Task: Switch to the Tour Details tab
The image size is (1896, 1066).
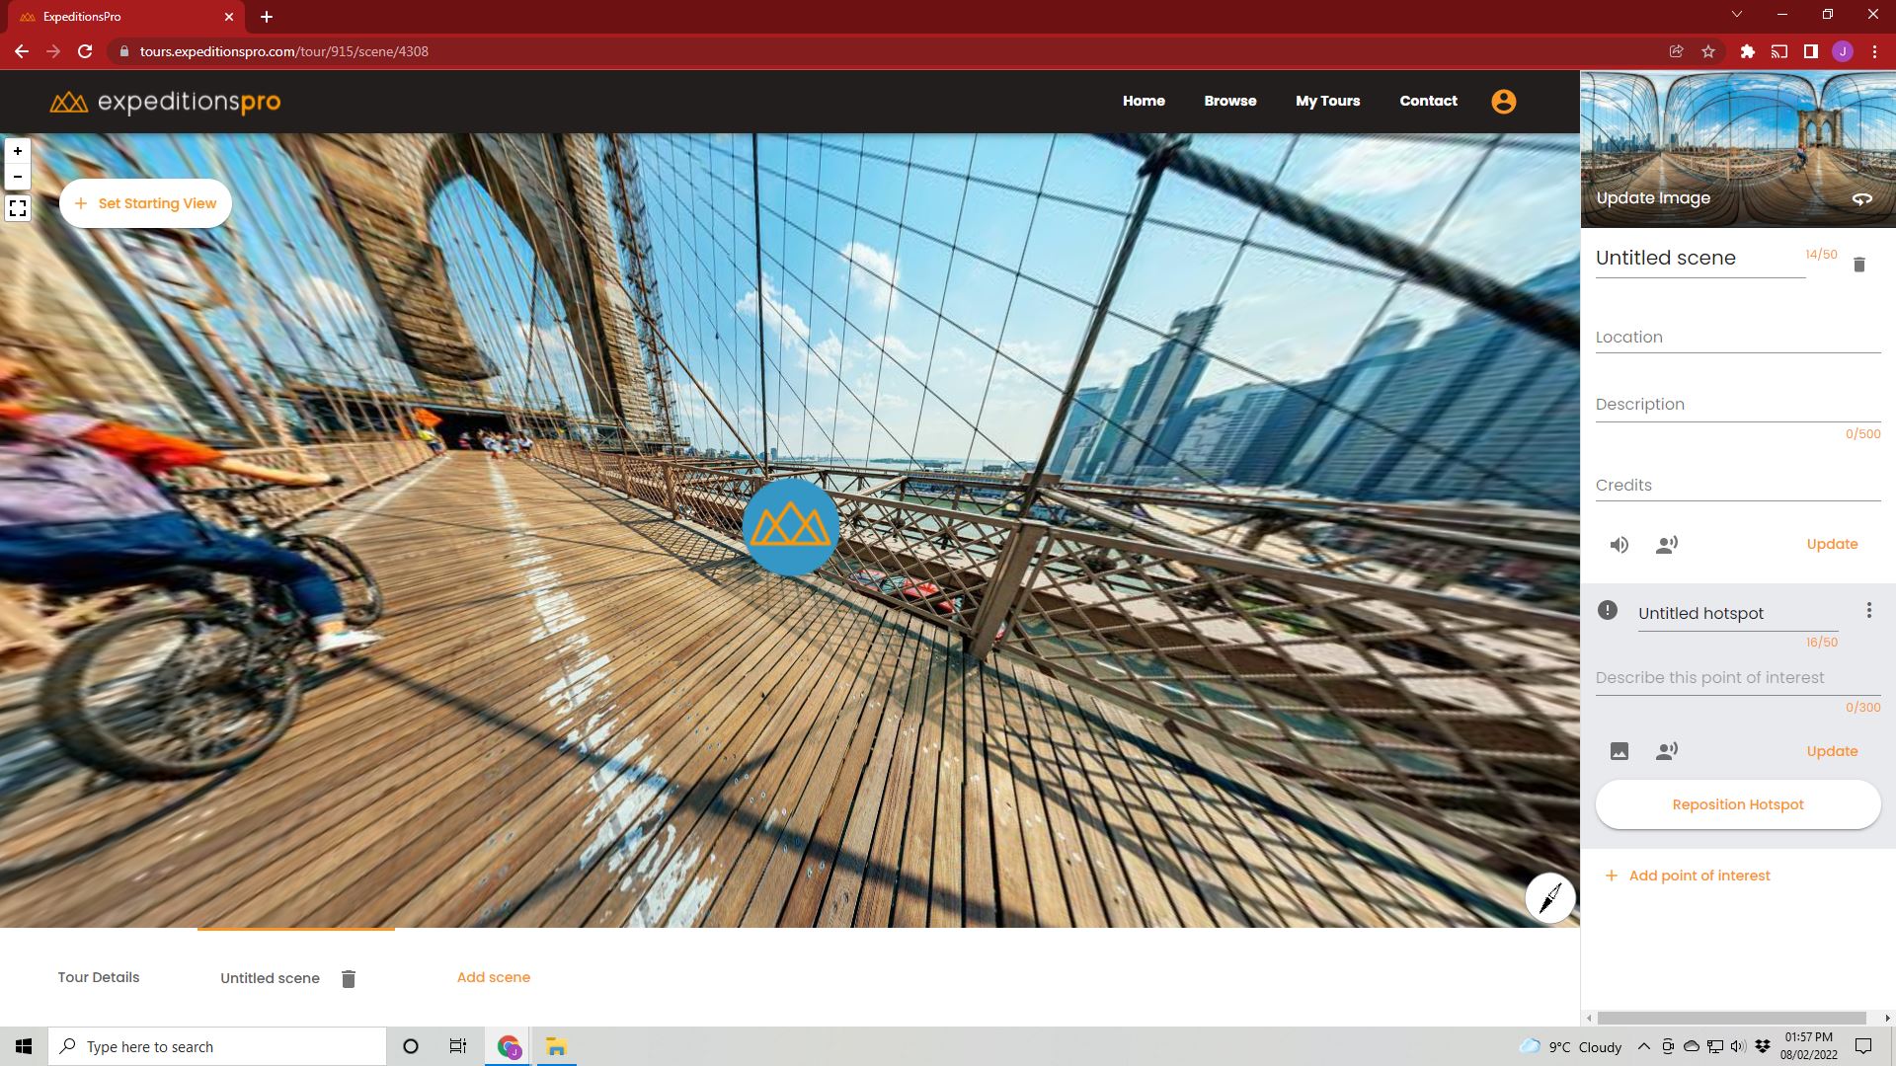Action: (x=99, y=977)
